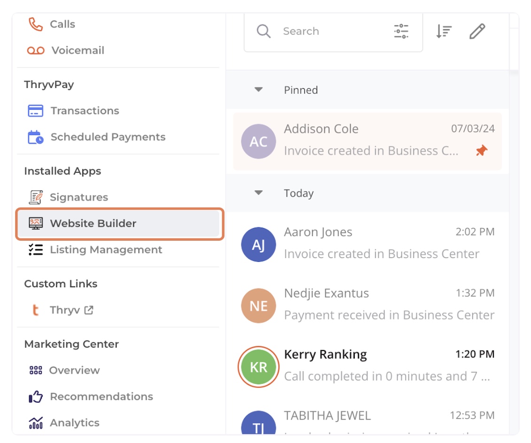Screen dimensions: 531x443
Task: Collapse the Today section arrow
Action: point(259,193)
